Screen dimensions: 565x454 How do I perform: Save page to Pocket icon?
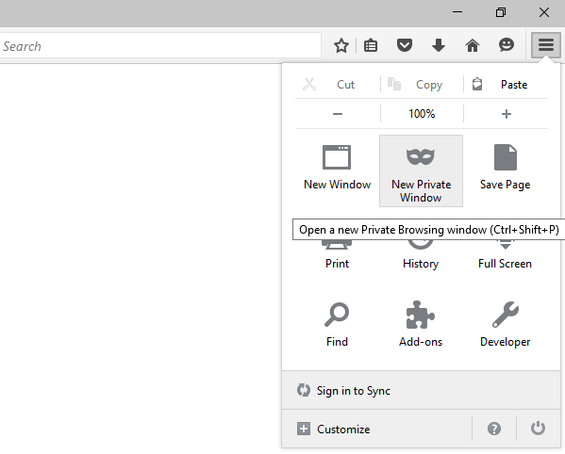tap(405, 46)
